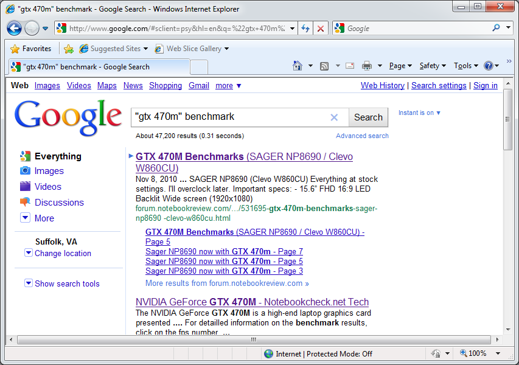This screenshot has width=519, height=365.
Task: Expand the Home button dropdown arrow
Action: click(x=310, y=66)
